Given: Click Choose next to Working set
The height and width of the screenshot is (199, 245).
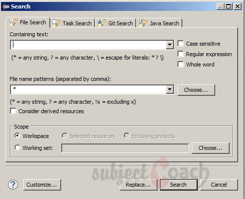Looking at the screenshot, I should point(211,148).
